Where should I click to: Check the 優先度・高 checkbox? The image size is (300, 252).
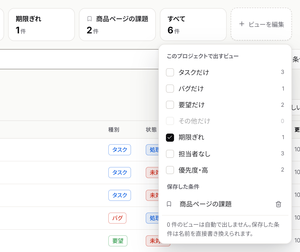coord(170,170)
